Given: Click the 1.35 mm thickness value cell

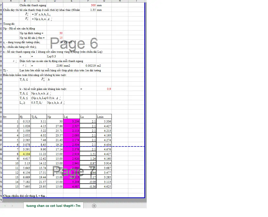Looking at the screenshot, I should coord(88,10).
